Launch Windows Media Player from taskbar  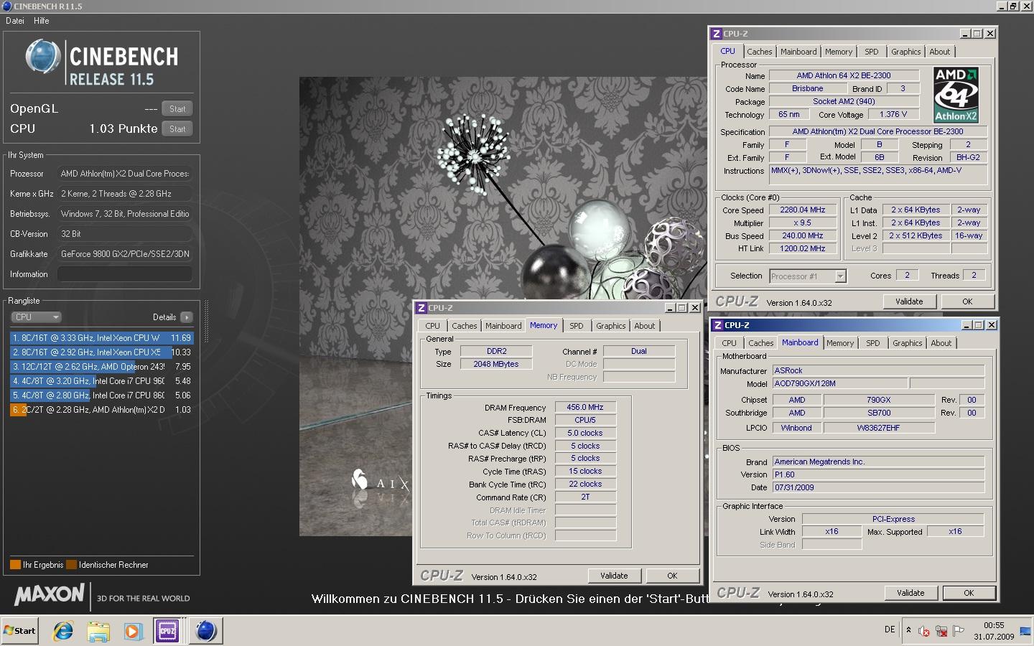pos(133,631)
